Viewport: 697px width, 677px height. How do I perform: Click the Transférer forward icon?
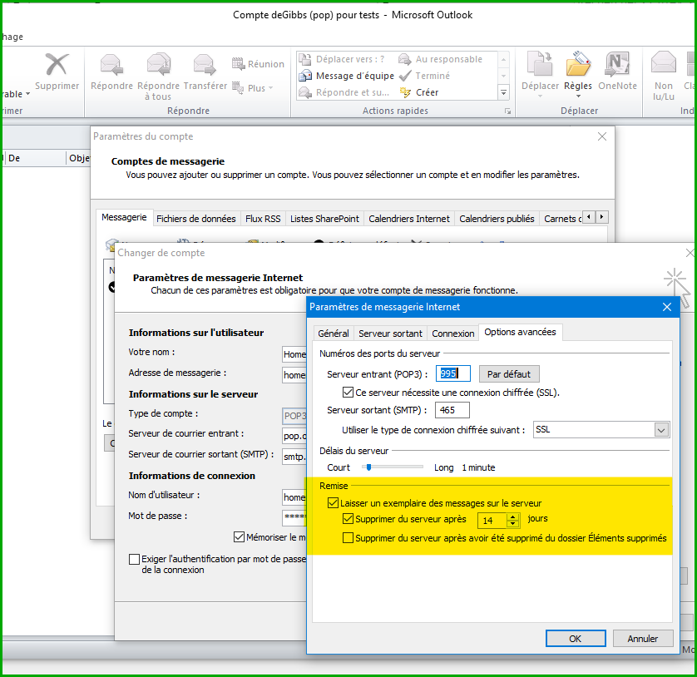pyautogui.click(x=205, y=66)
